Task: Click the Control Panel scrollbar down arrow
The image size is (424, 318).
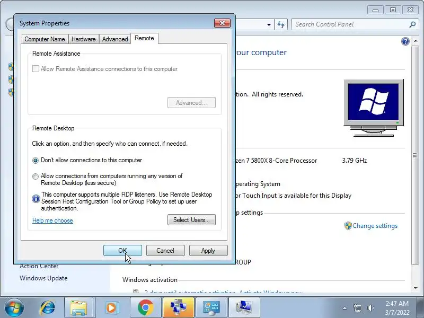Action: [x=416, y=288]
